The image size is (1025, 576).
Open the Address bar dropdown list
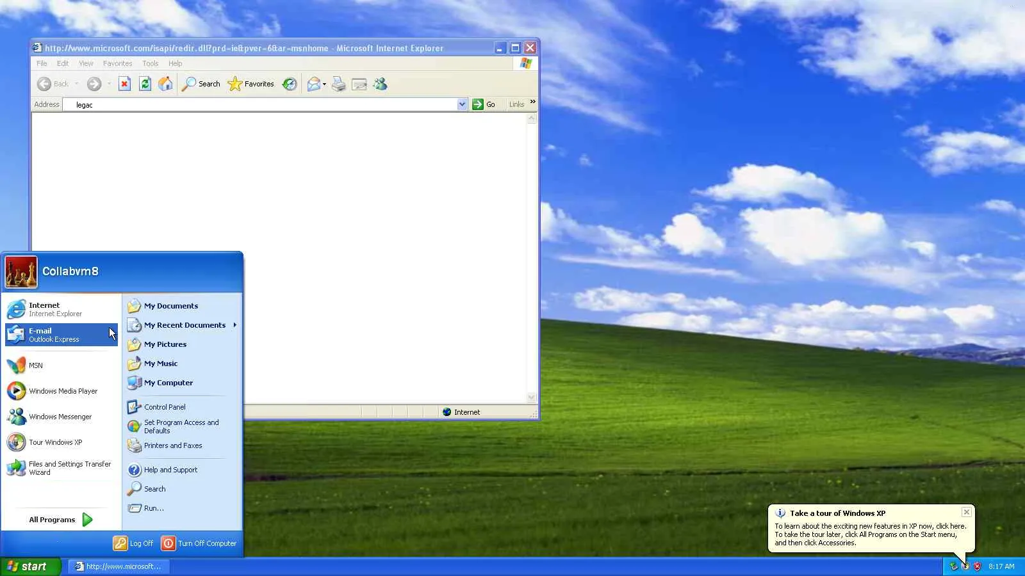pos(462,104)
